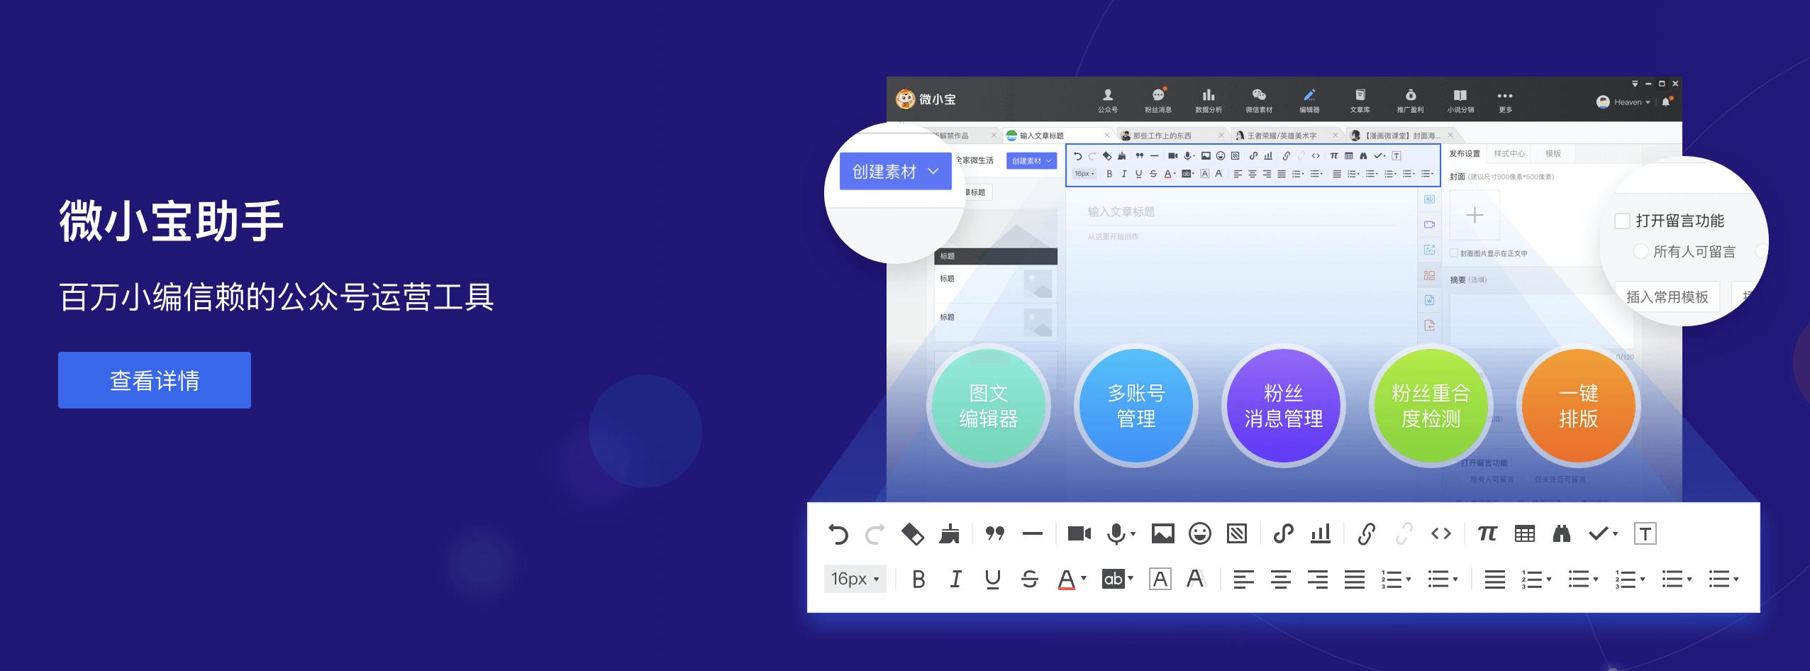Screen dimensions: 1810x671
Task: Open 文章库 in the top navigation
Action: point(1360,101)
